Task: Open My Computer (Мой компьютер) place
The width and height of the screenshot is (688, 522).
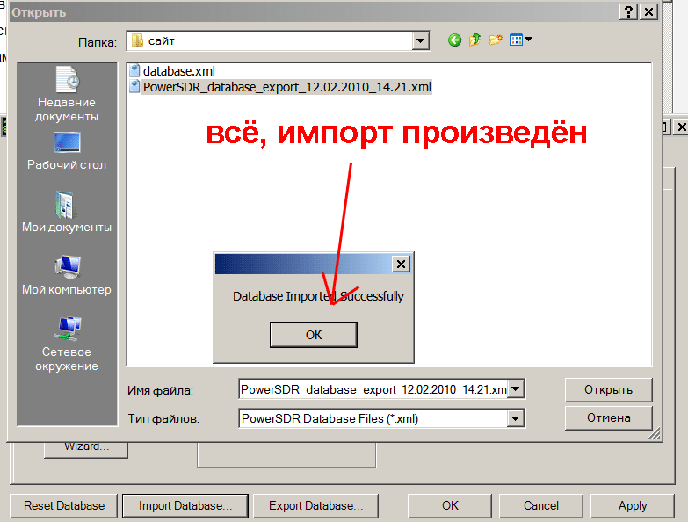Action: (x=67, y=275)
